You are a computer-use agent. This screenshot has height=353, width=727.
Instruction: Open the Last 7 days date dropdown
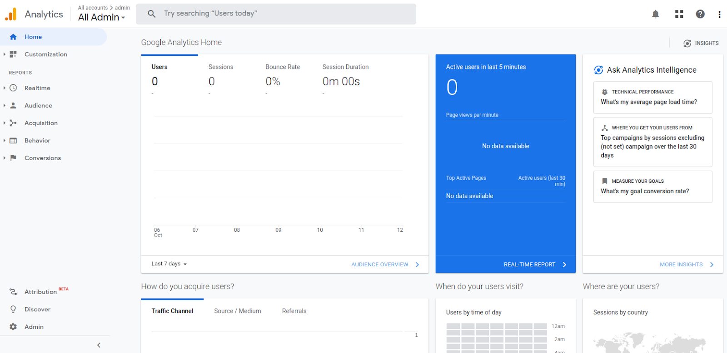coord(169,264)
